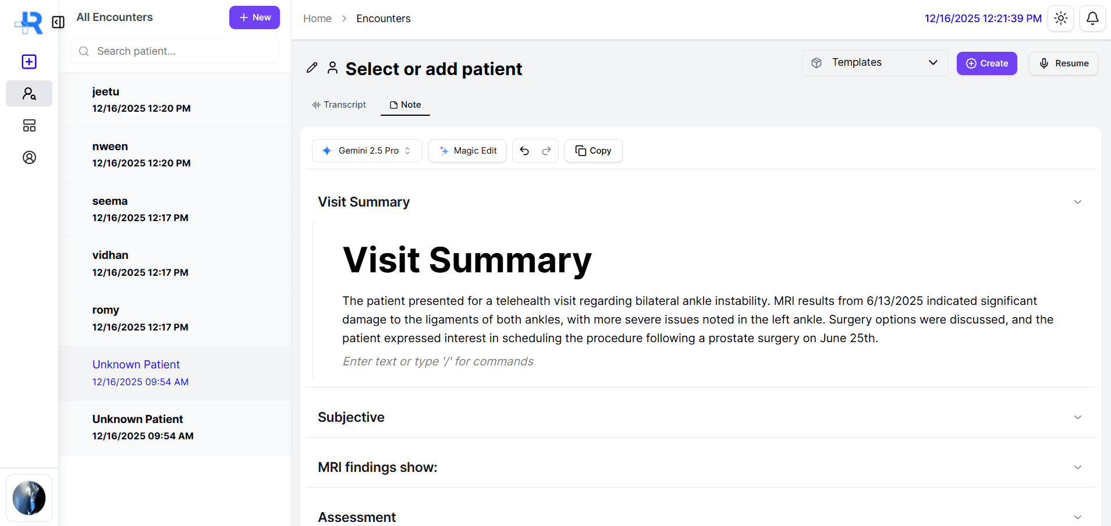The height and width of the screenshot is (526, 1111).
Task: Collapse the Visit Summary section
Action: [1077, 201]
